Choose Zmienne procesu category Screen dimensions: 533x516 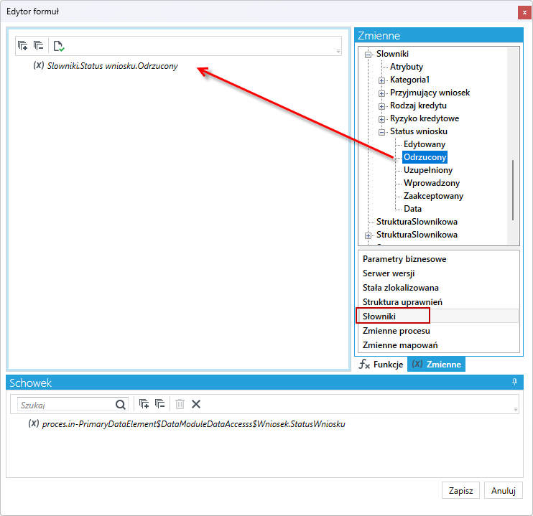[x=438, y=331]
